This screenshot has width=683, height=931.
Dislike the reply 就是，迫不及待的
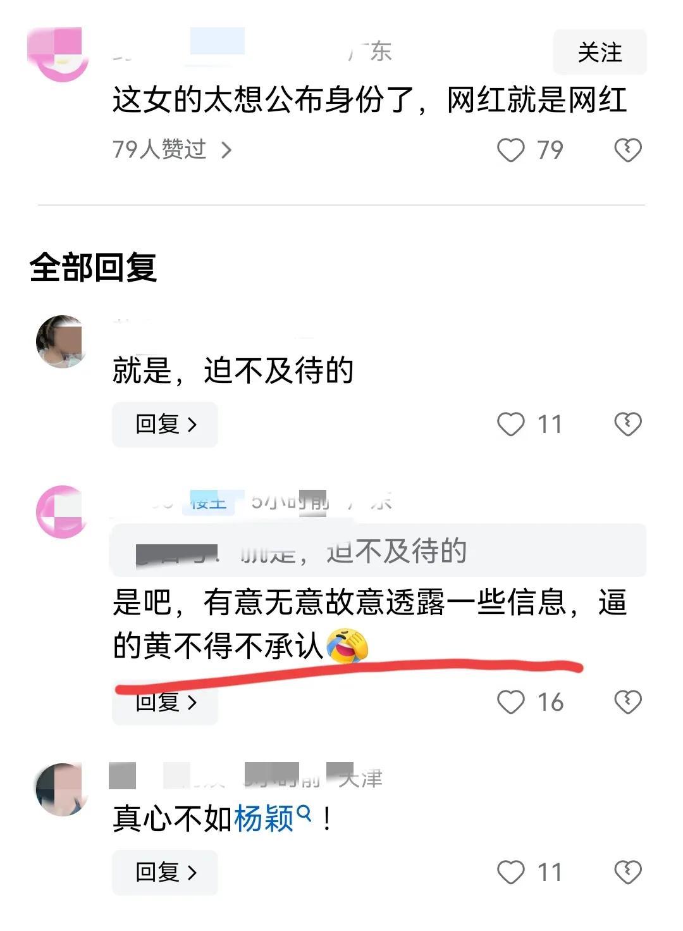(628, 424)
